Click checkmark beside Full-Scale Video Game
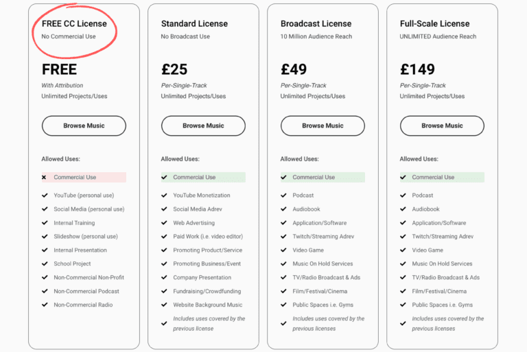The width and height of the screenshot is (527, 352). click(403, 250)
